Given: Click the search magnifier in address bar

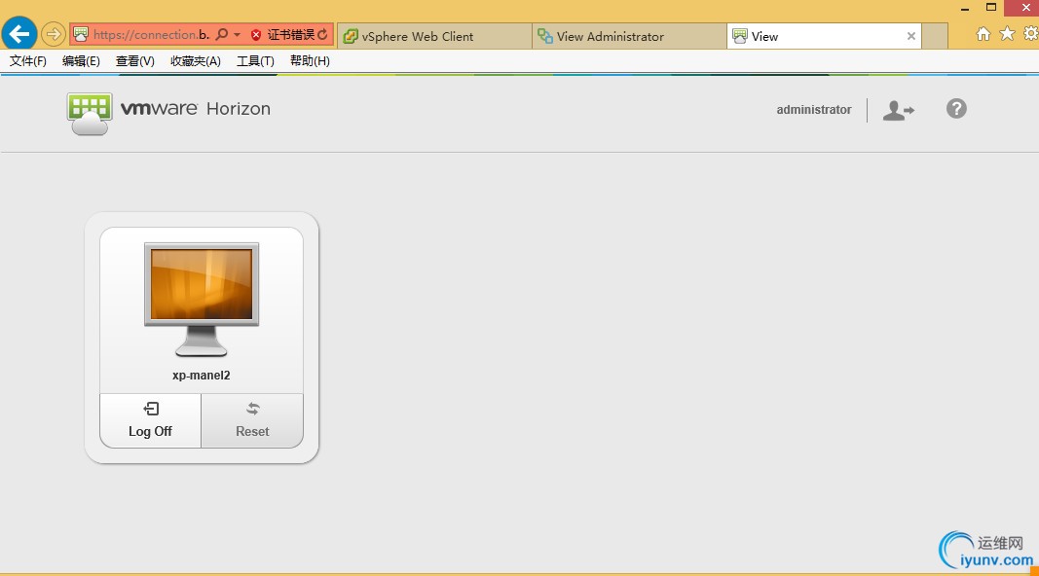Looking at the screenshot, I should 222,34.
